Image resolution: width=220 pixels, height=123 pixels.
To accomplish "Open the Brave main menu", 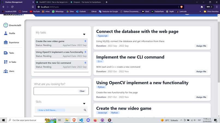I will pyautogui.click(x=217, y=7).
